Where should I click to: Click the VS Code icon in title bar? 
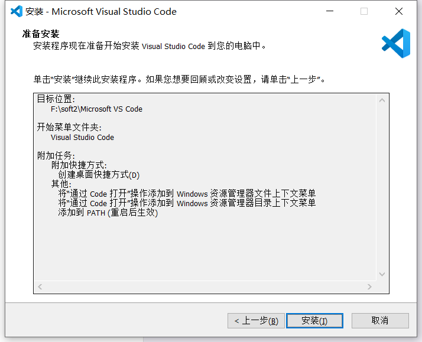click(17, 11)
